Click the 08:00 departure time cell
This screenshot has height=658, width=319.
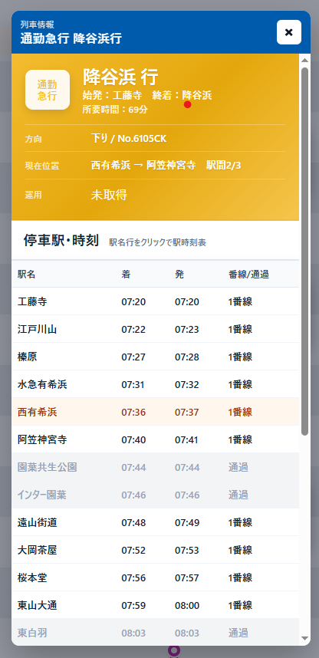pos(187,606)
